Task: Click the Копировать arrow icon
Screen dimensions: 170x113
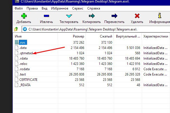Action: point(92,16)
